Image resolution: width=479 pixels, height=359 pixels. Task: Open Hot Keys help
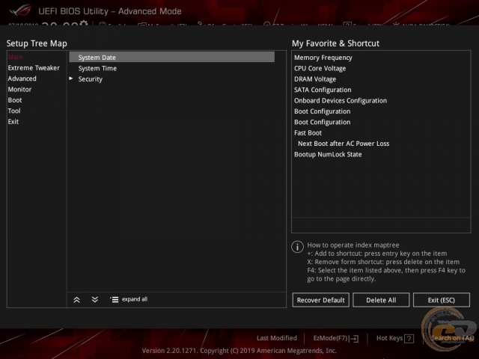(x=389, y=338)
